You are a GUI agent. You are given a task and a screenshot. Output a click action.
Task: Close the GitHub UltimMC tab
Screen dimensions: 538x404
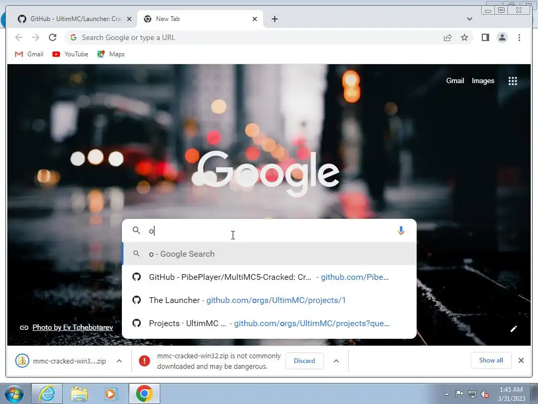[x=129, y=19]
